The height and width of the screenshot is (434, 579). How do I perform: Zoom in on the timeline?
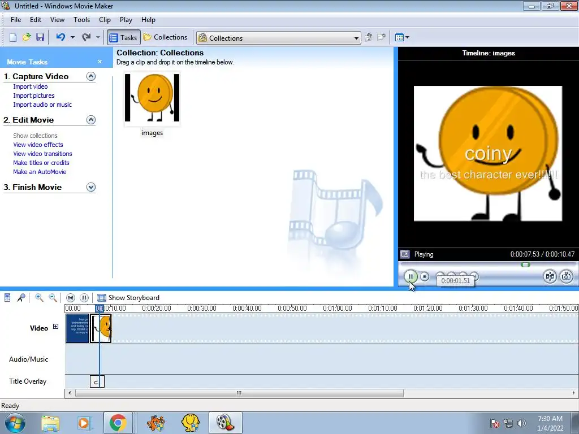(x=39, y=298)
